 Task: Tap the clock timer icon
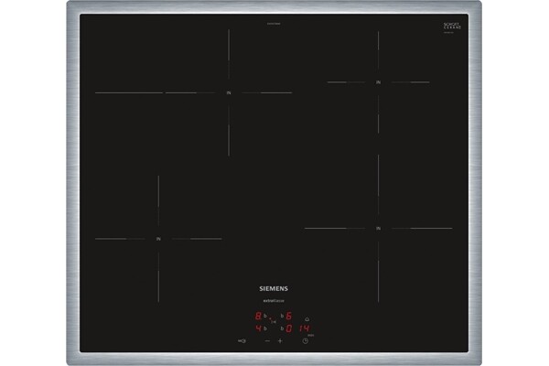[306, 340]
